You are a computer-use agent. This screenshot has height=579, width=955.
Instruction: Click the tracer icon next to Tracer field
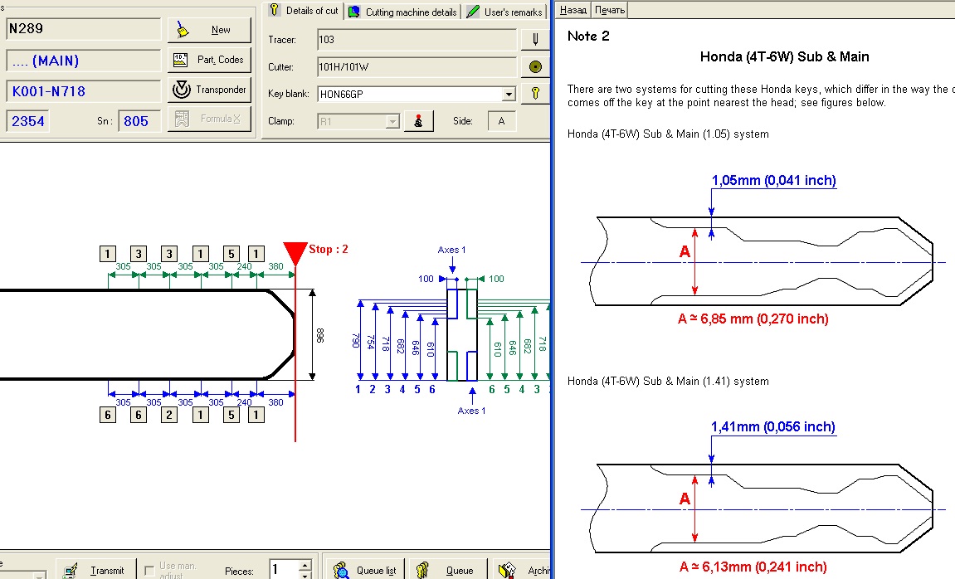coord(535,40)
